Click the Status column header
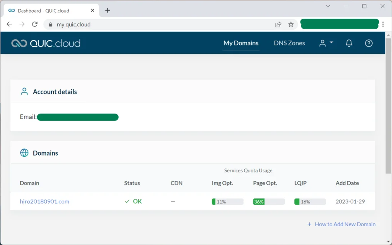Screen dimensions: 392x245 tap(132, 183)
